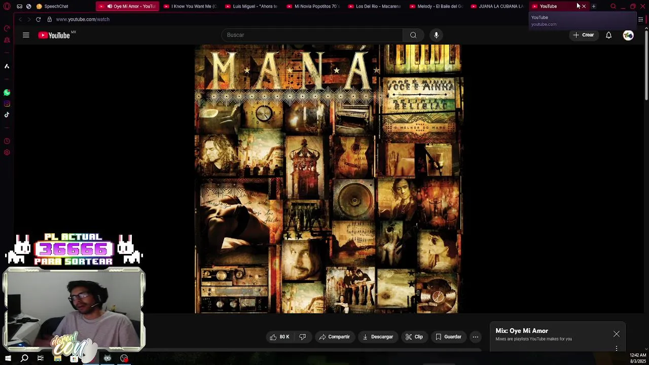The image size is (649, 365).
Task: Open the YouTube guide hamburger menu
Action: pyautogui.click(x=26, y=35)
